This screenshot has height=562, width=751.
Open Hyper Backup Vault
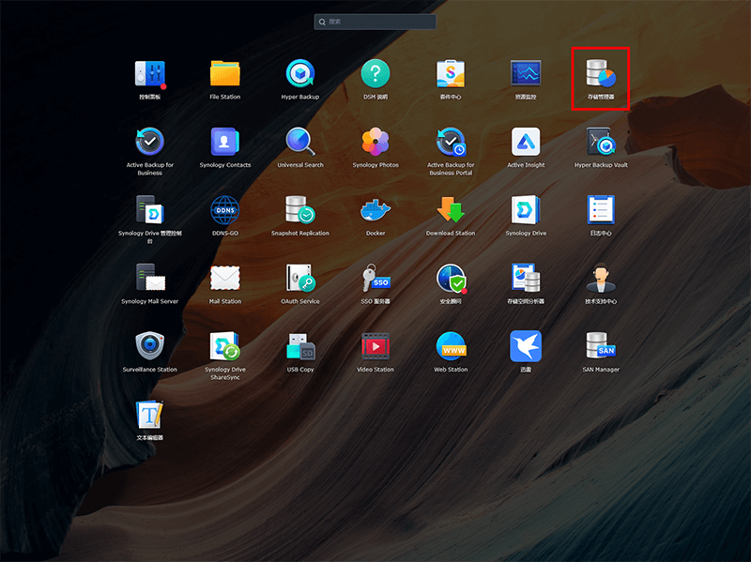(601, 143)
